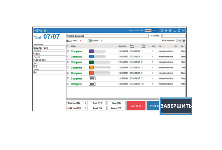222x150 pixels.
Task: Click the logout door icon in title bar
Action: [170, 30]
